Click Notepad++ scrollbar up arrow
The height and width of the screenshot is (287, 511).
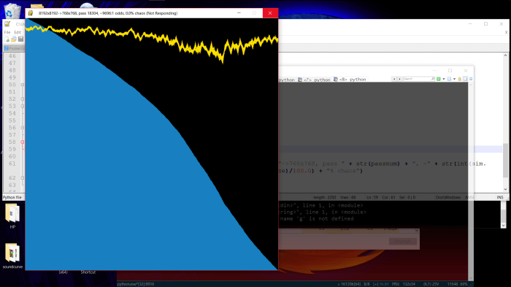(x=505, y=56)
